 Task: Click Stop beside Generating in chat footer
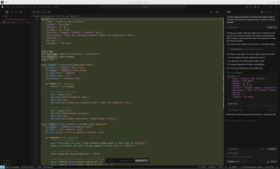coord(263,149)
